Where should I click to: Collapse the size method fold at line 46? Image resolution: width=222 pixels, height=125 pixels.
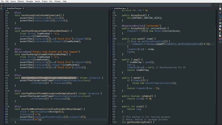click(x=116, y=107)
